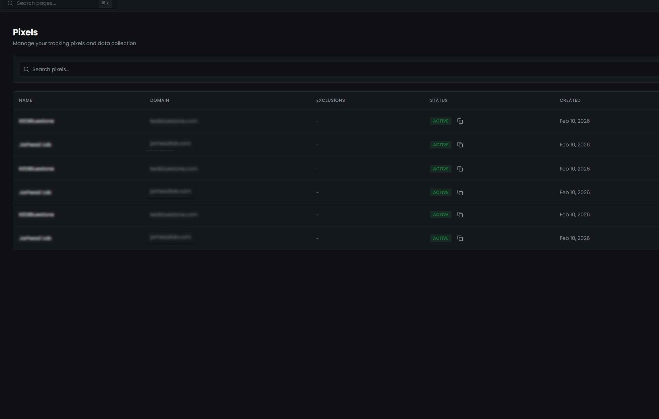Open the domain link in the fourth row
The image size is (659, 419).
(171, 191)
